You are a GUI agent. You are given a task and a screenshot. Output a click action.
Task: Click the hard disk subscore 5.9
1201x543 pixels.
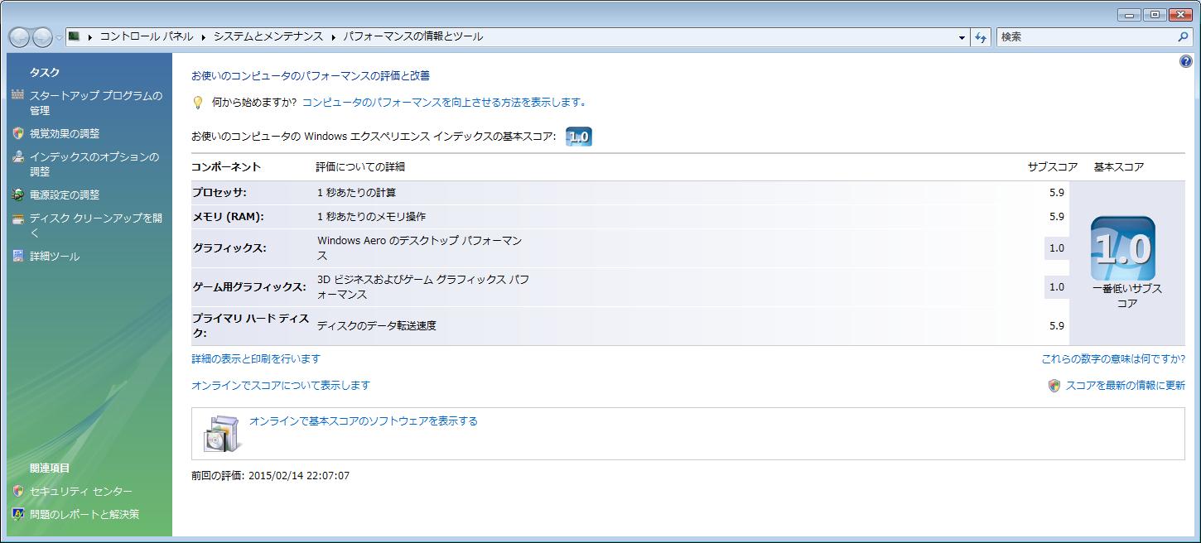point(1056,326)
